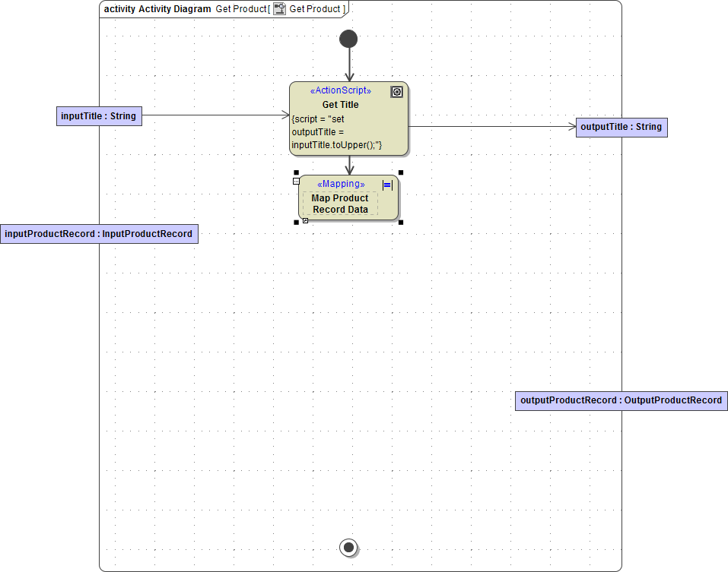This screenshot has width=728, height=572.
Task: Click the gear icon on Get Title action
Action: point(396,92)
